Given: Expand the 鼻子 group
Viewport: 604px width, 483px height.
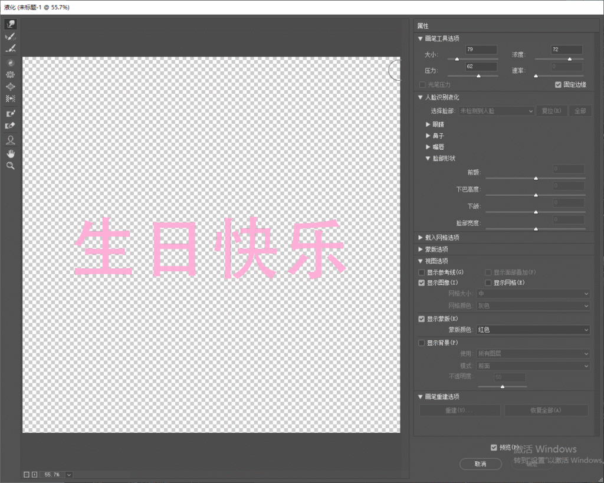Looking at the screenshot, I should tap(428, 136).
